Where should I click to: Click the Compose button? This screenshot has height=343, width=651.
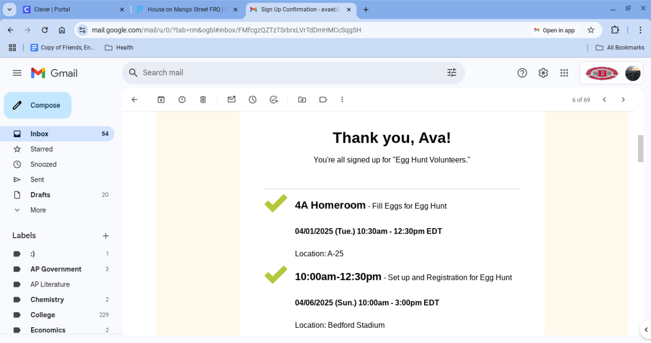tap(38, 105)
